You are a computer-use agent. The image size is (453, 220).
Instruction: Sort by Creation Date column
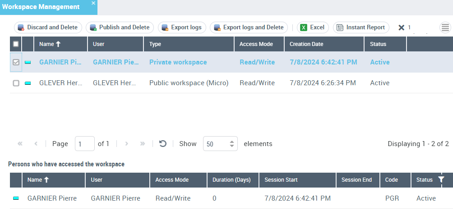coord(306,44)
